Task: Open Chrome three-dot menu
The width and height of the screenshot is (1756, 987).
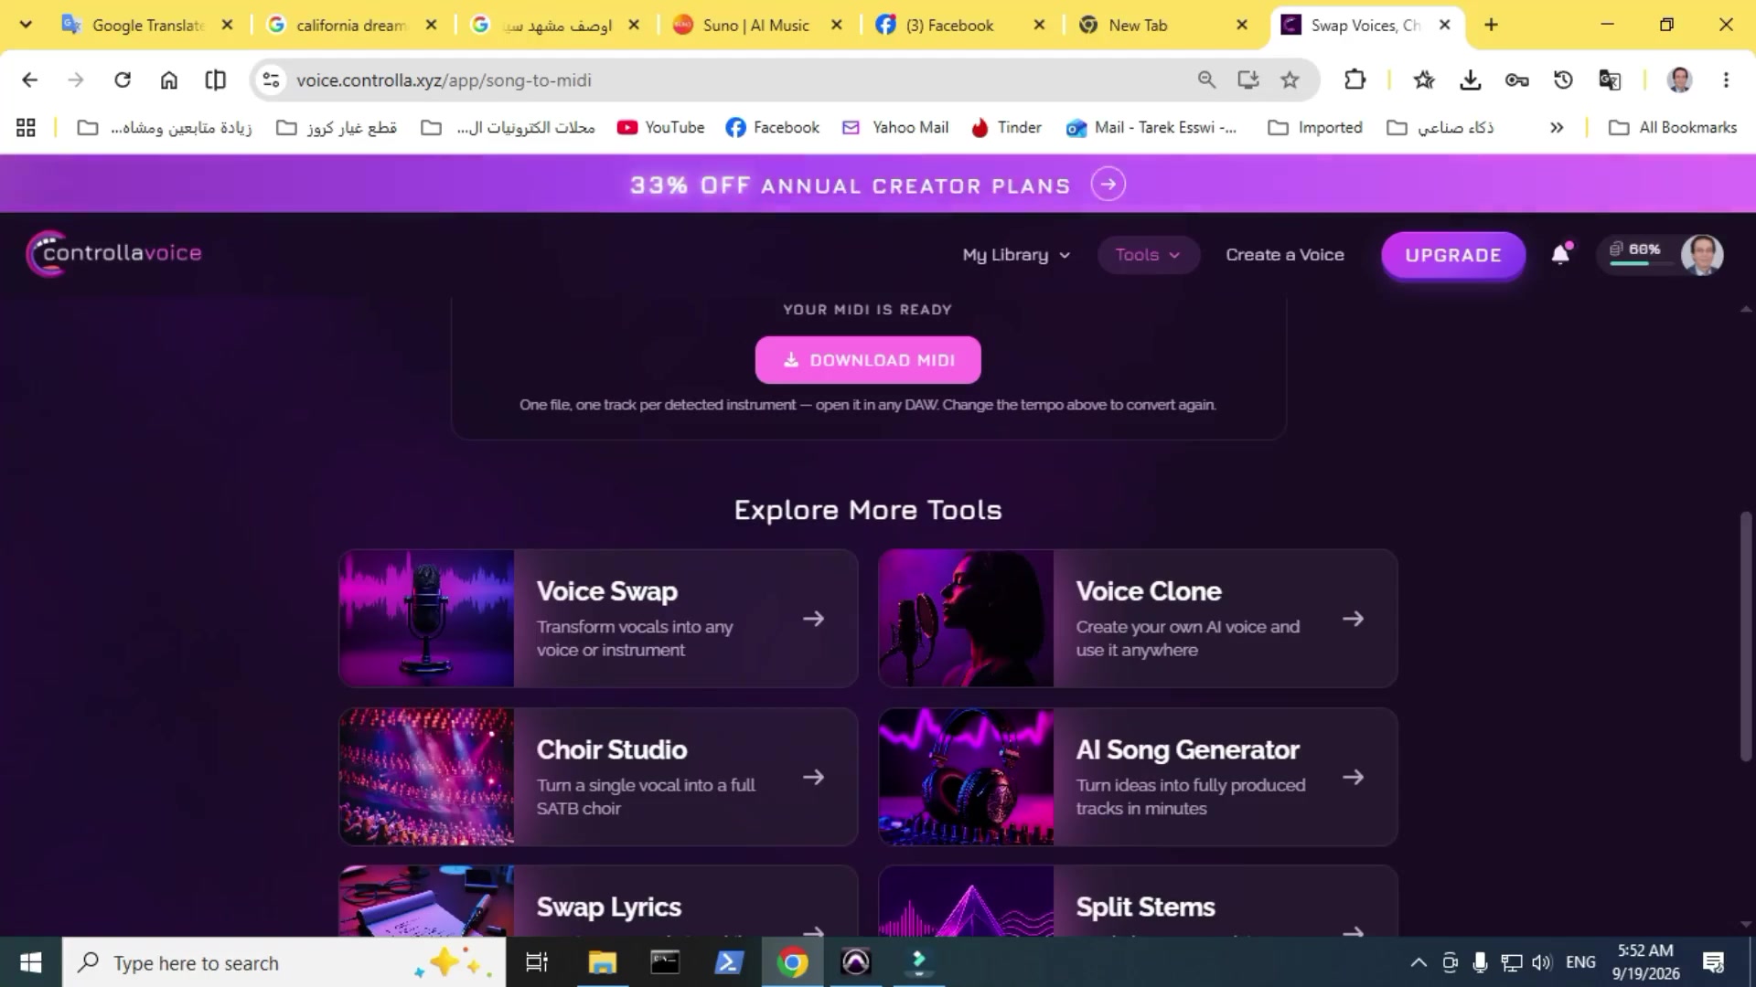Action: 1726,80
